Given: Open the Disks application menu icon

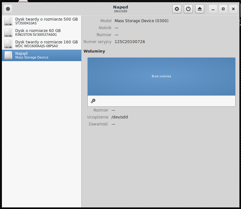Looking at the screenshot, I should pyautogui.click(x=8, y=9).
